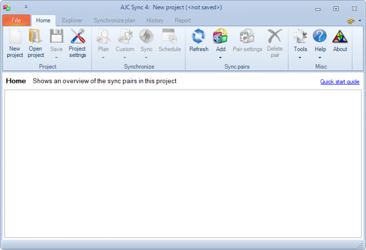The height and width of the screenshot is (250, 366).
Task: Expand the Tools dropdown arrow
Action: pyautogui.click(x=300, y=57)
